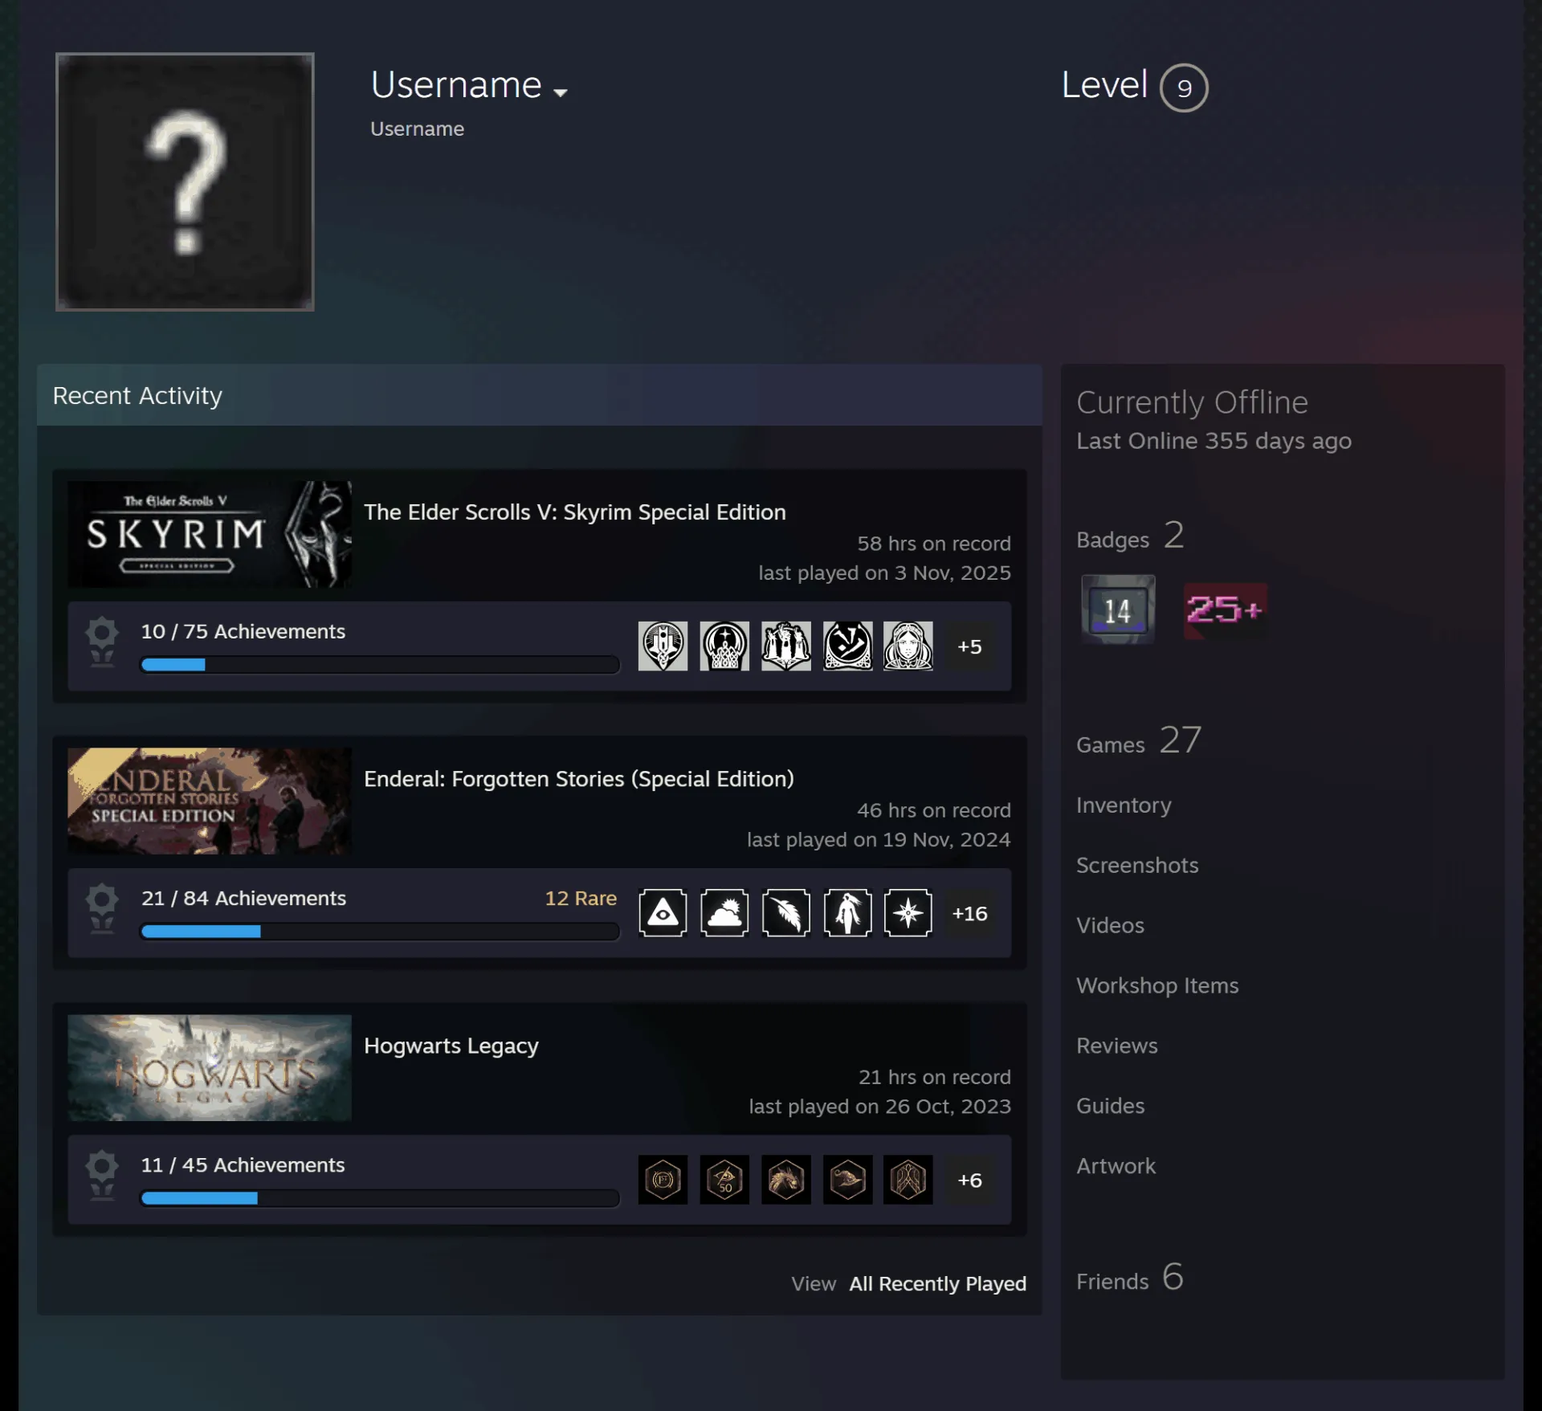Viewport: 1542px width, 1411px height.
Task: Open the Friends 6 list
Action: pos(1130,1277)
